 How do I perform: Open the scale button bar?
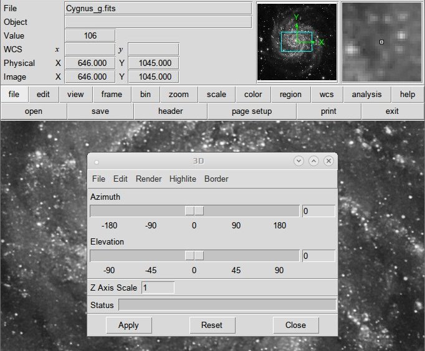pos(216,95)
